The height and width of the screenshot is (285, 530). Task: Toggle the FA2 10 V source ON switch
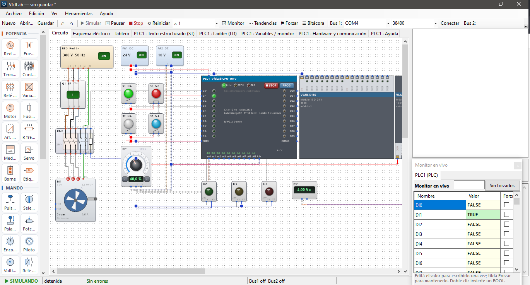pos(177,55)
